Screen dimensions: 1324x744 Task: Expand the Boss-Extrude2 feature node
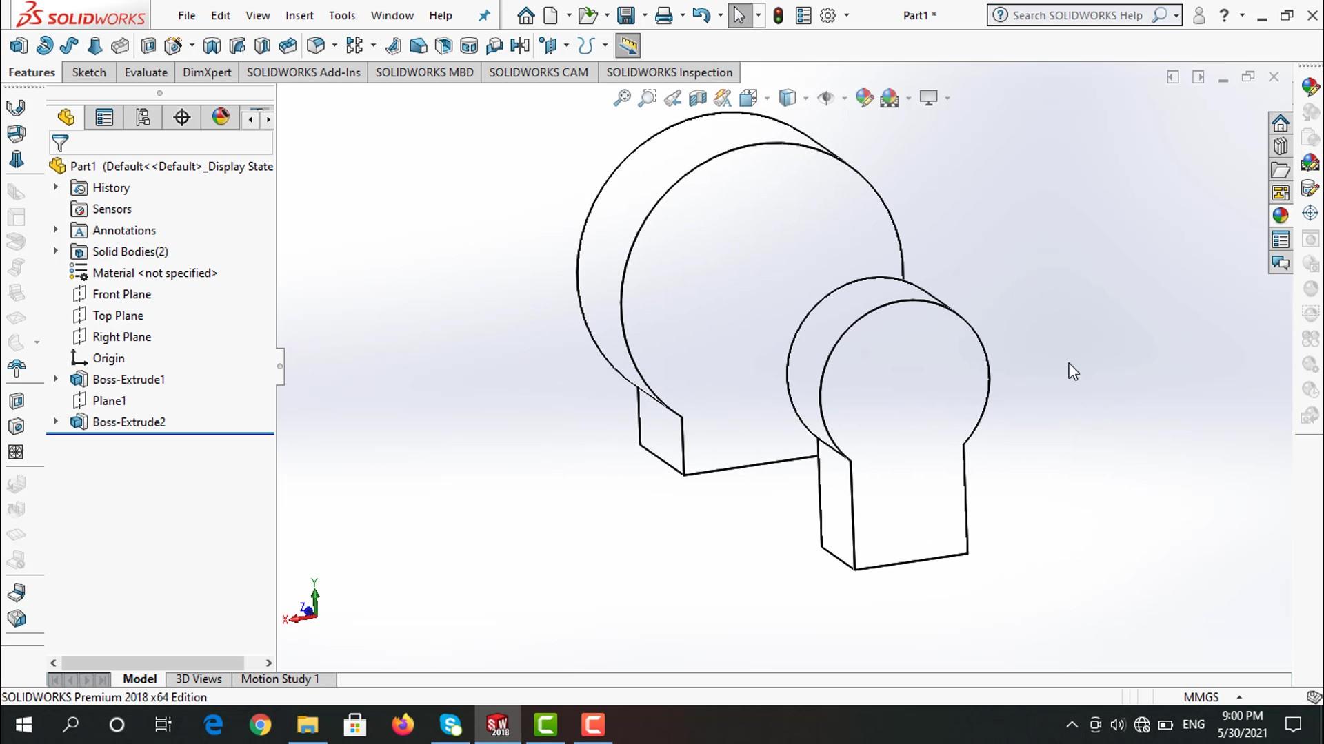coord(56,422)
